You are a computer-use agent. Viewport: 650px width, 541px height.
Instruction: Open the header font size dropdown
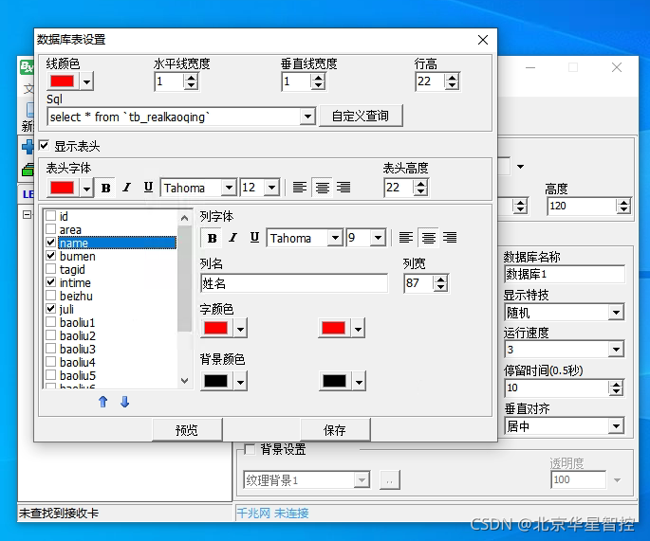click(x=271, y=188)
